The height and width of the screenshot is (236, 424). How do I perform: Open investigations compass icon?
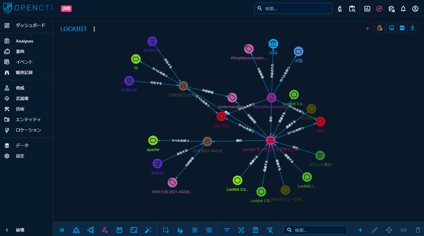click(379, 9)
